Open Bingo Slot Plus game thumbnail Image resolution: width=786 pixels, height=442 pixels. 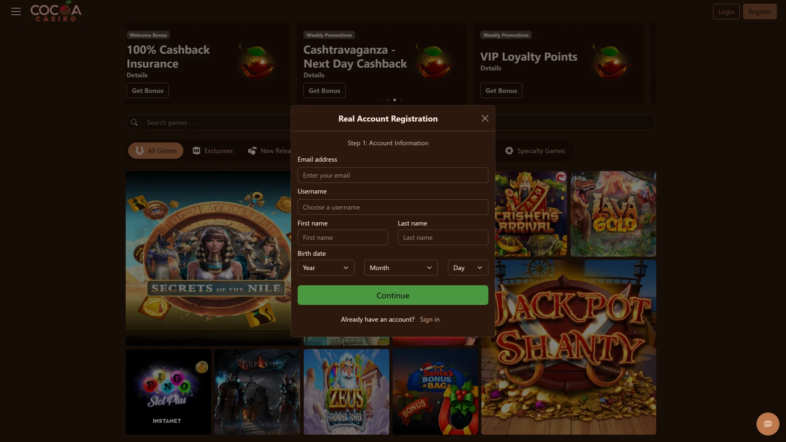(x=168, y=392)
